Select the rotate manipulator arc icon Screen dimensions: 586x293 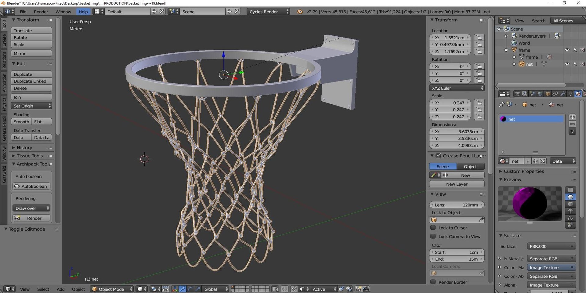click(x=190, y=289)
